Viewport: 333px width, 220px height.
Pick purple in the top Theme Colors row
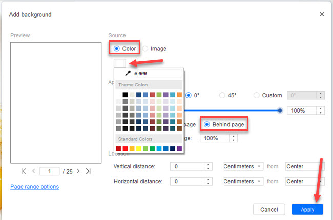click(x=165, y=95)
